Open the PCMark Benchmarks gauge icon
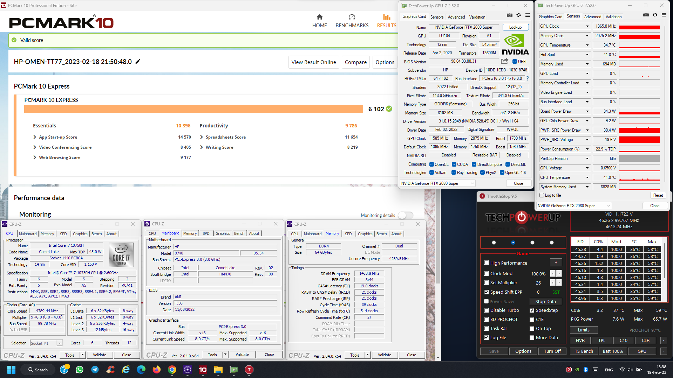673x378 pixels. pyautogui.click(x=352, y=17)
